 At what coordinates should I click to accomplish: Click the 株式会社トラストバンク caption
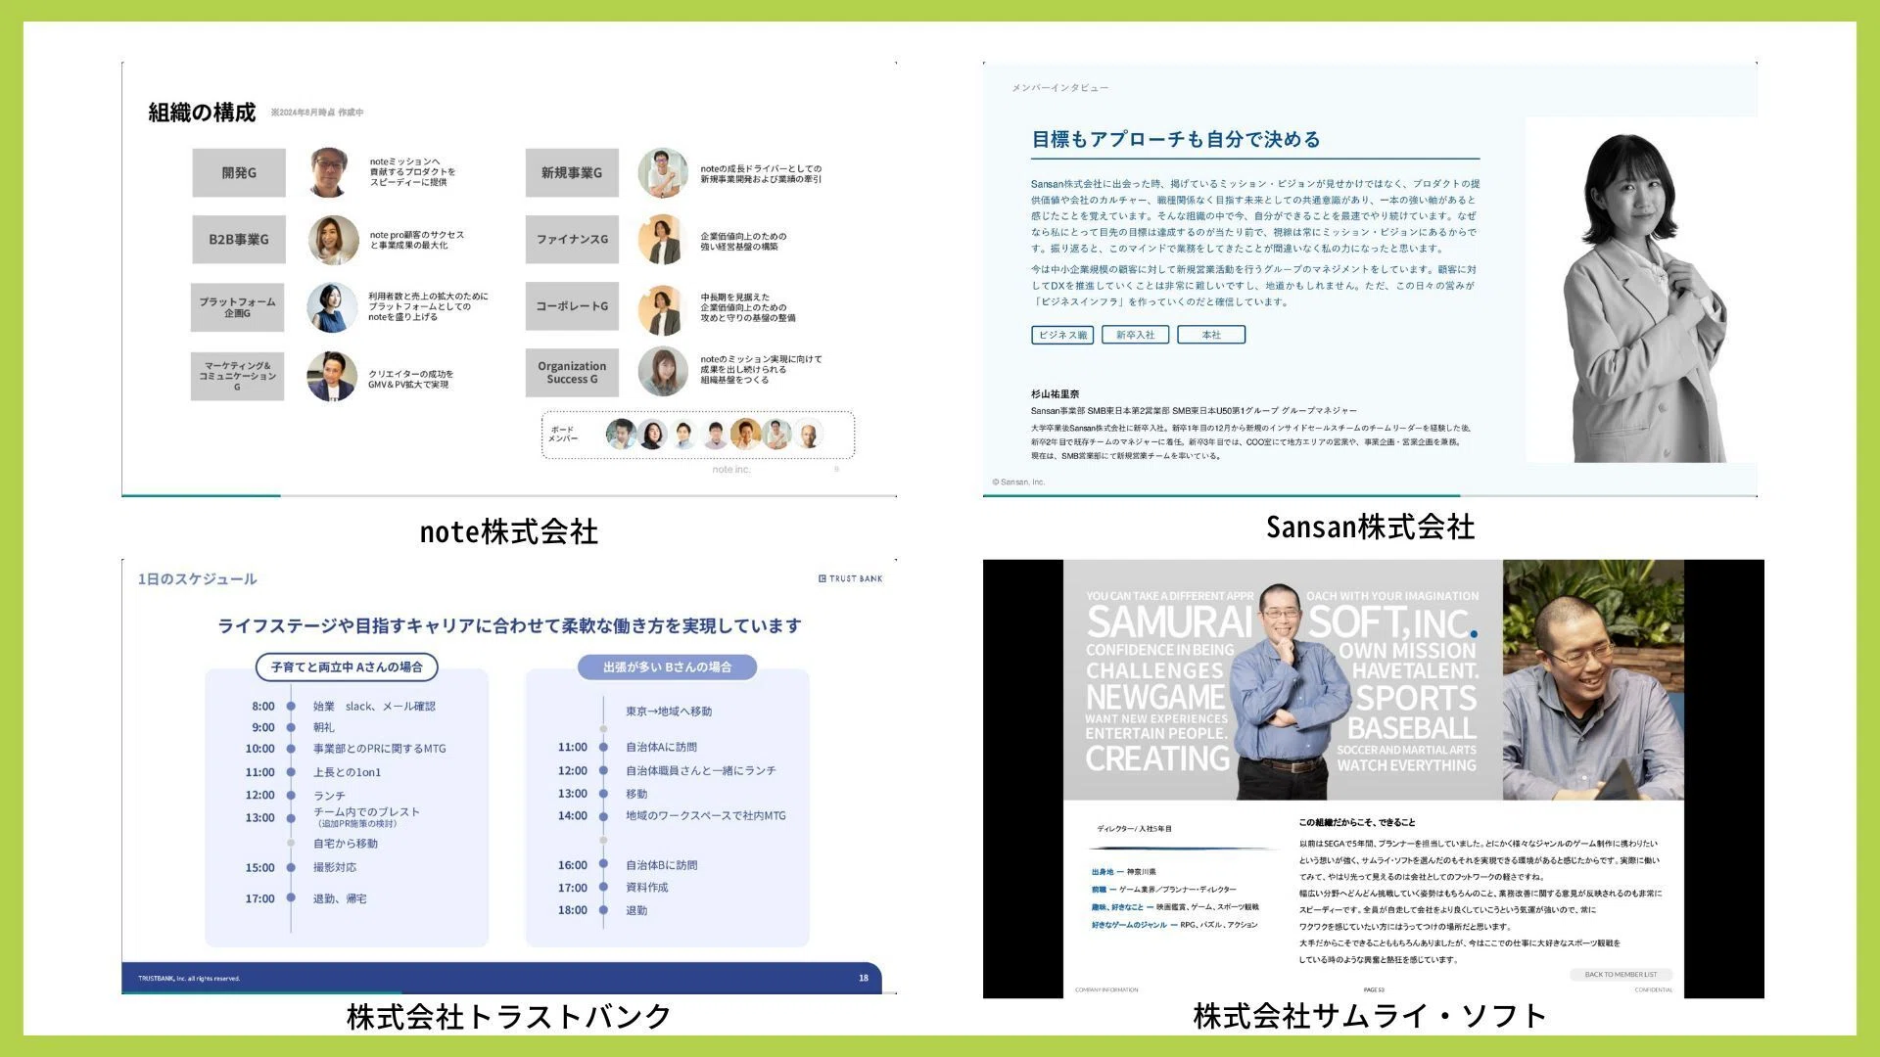(x=509, y=1017)
